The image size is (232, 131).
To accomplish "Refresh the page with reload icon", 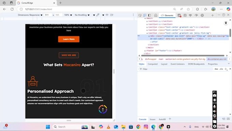I will (x=12, y=9).
